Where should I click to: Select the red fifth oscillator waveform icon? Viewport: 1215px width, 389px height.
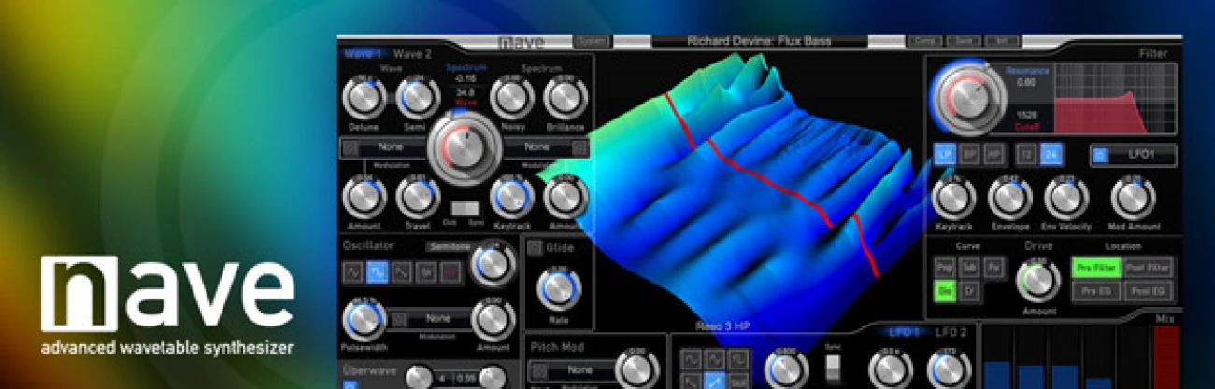pos(450,271)
